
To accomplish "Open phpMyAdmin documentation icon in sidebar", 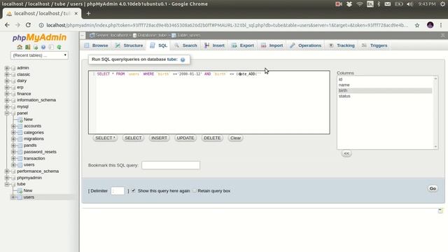I will coord(43,47).
